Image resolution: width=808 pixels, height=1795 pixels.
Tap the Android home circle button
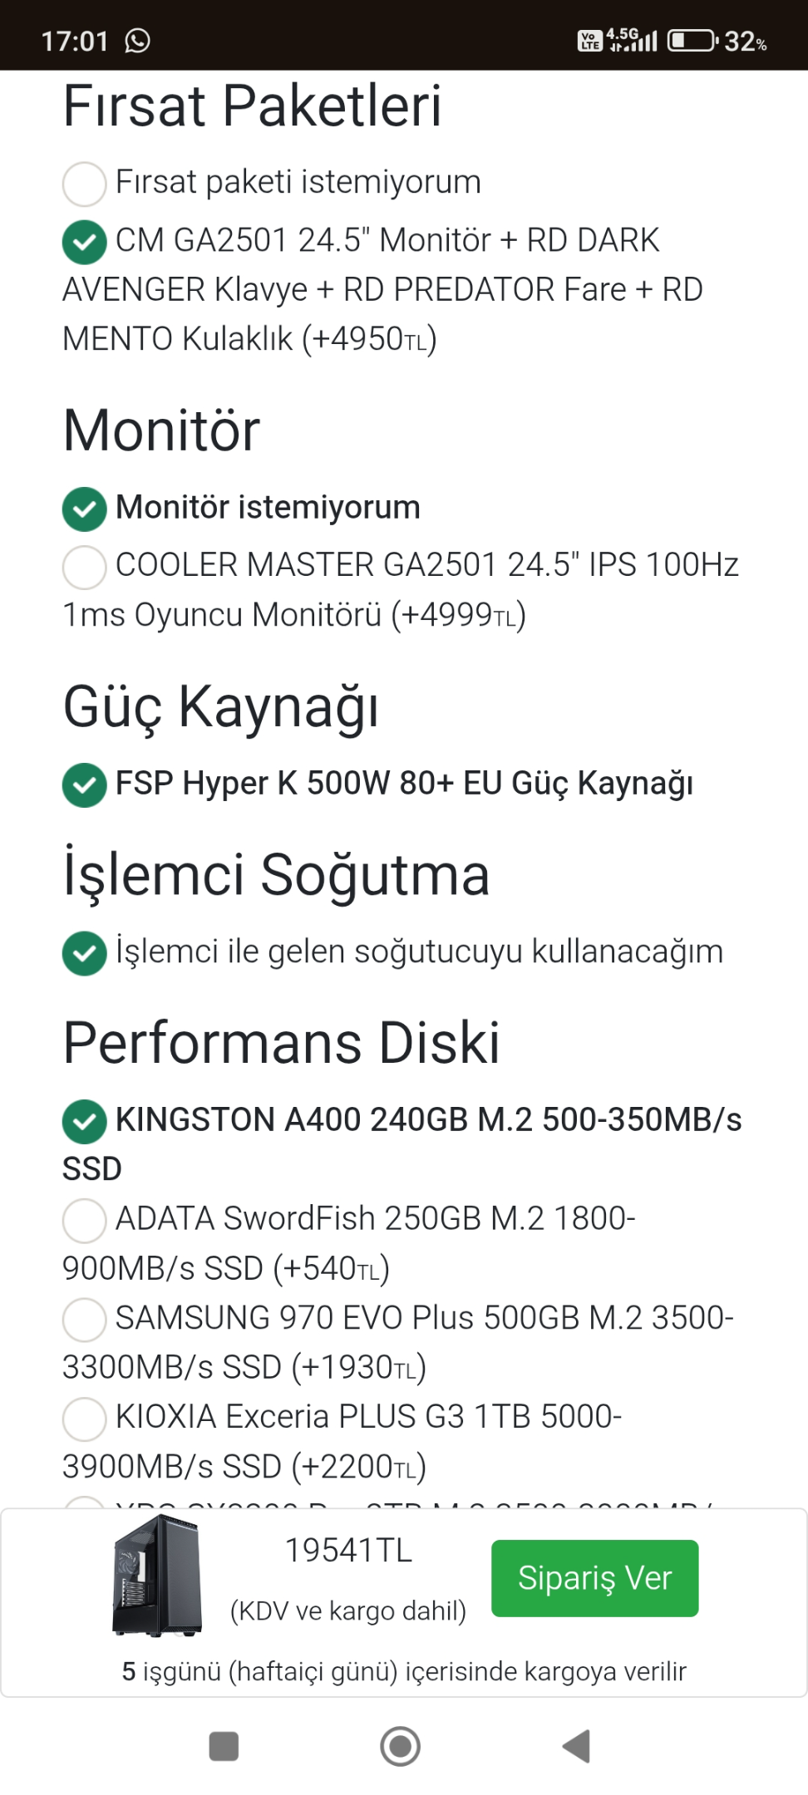pos(400,1746)
